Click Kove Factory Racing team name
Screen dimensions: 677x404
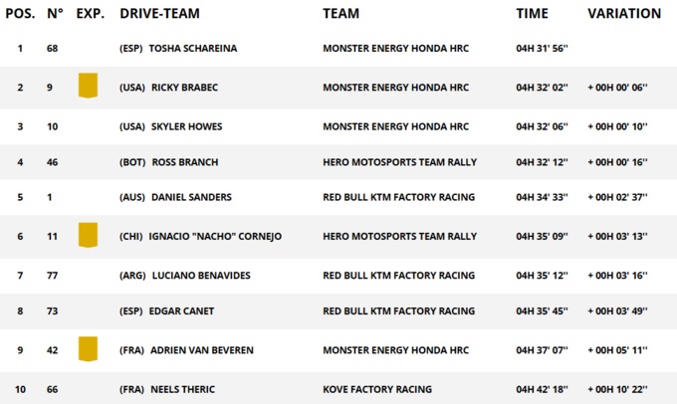click(377, 389)
